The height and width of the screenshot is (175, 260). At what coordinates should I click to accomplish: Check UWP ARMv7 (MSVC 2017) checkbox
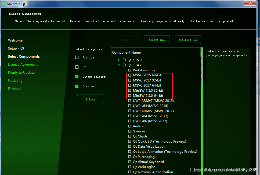point(129,111)
